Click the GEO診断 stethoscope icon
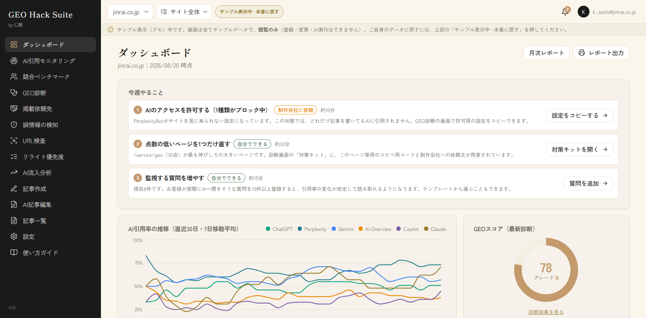 click(14, 93)
